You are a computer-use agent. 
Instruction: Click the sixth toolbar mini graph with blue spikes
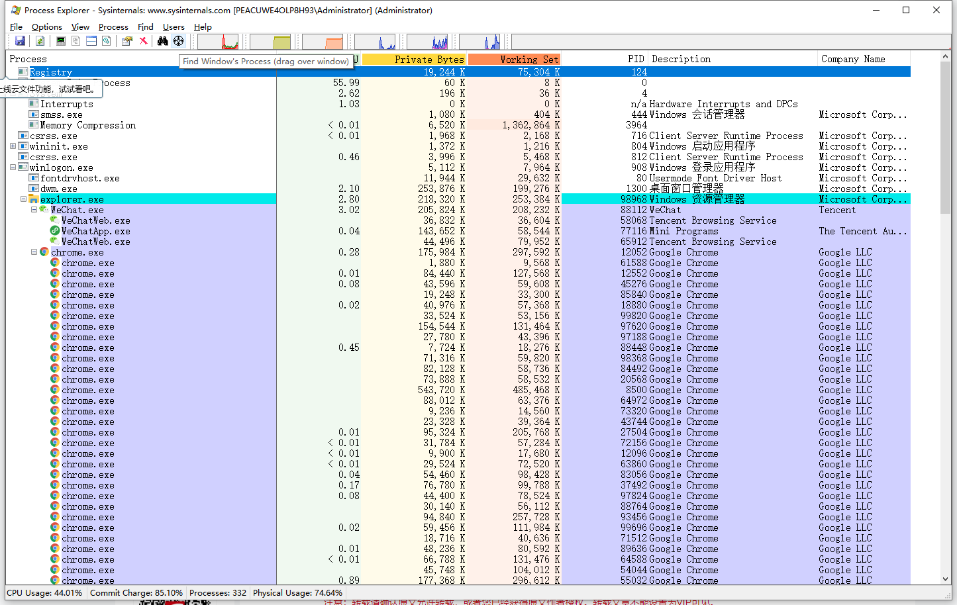[479, 42]
